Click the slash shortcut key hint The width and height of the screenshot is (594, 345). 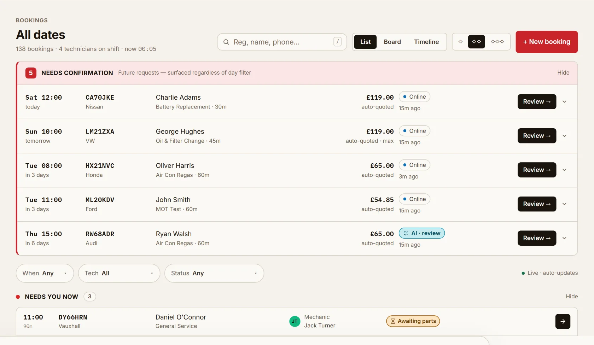[338, 42]
